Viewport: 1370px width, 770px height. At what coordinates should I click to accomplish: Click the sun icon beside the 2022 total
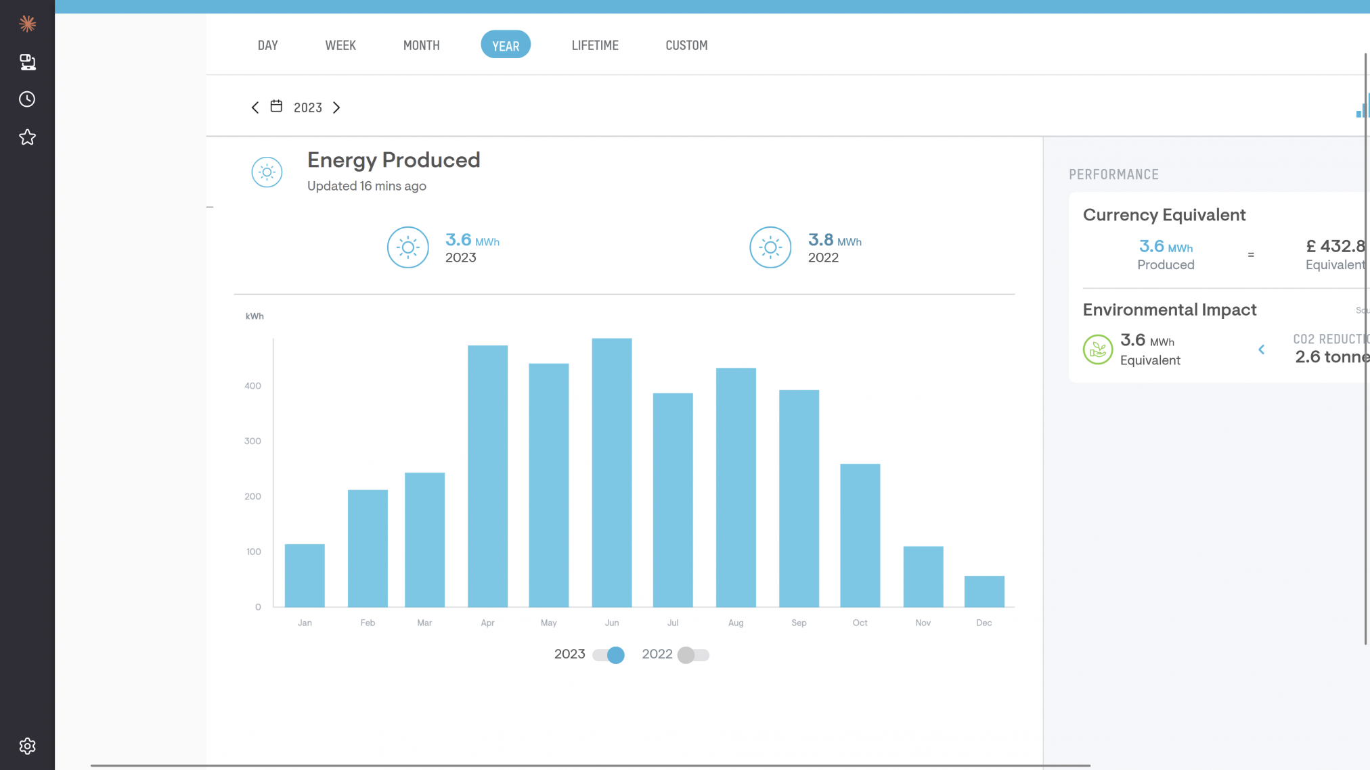pyautogui.click(x=770, y=247)
